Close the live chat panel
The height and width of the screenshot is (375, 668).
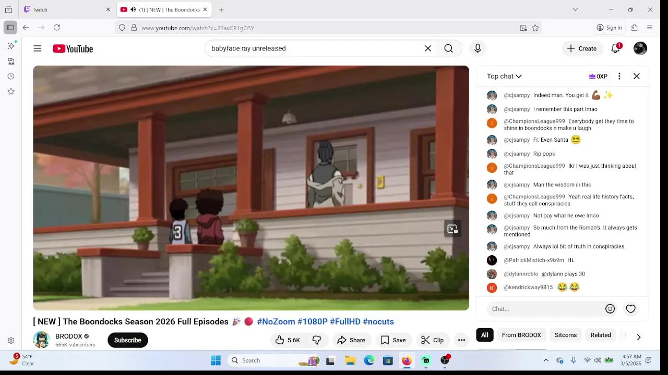637,76
